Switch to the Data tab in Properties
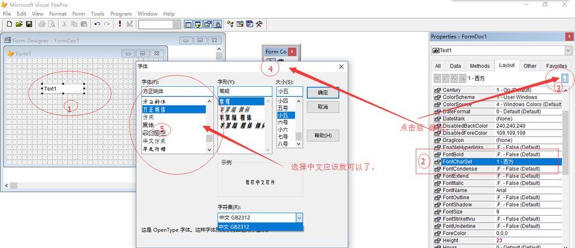Screen dimensions: 575x248 455,66
